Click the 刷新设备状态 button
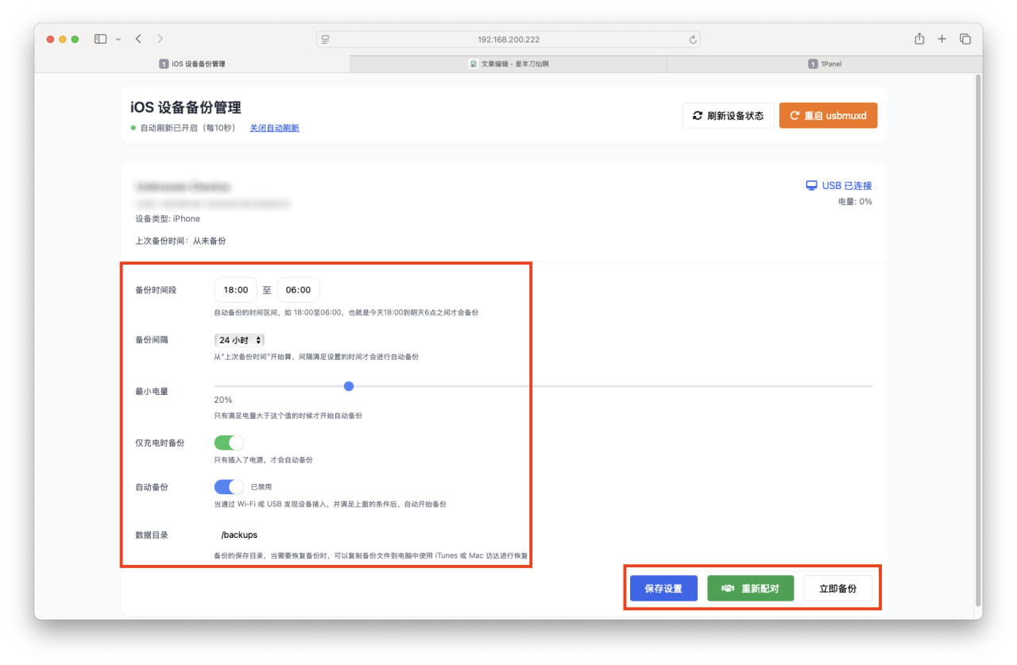 pos(728,115)
